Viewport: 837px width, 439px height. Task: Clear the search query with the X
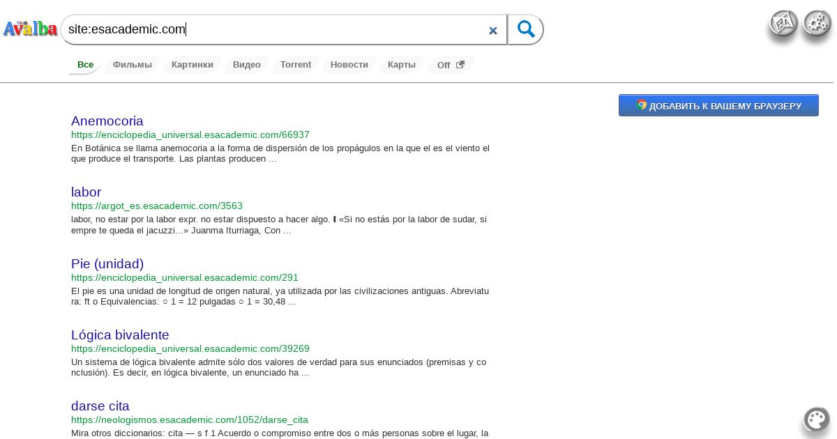[493, 30]
